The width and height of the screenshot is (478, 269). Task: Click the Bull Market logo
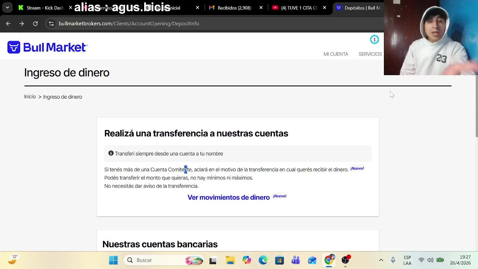pos(47,47)
